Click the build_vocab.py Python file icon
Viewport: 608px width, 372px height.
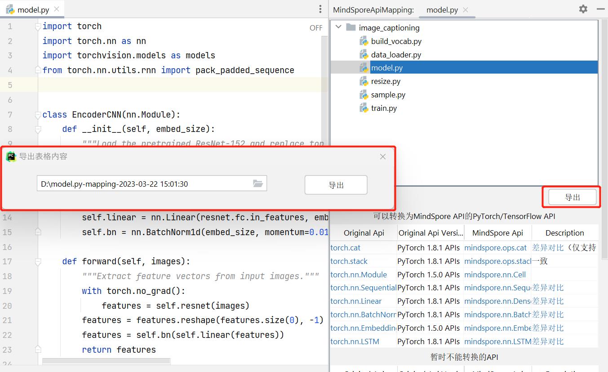pyautogui.click(x=364, y=41)
